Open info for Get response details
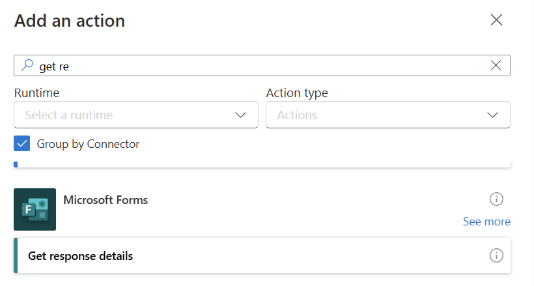The height and width of the screenshot is (286, 534). tap(496, 255)
